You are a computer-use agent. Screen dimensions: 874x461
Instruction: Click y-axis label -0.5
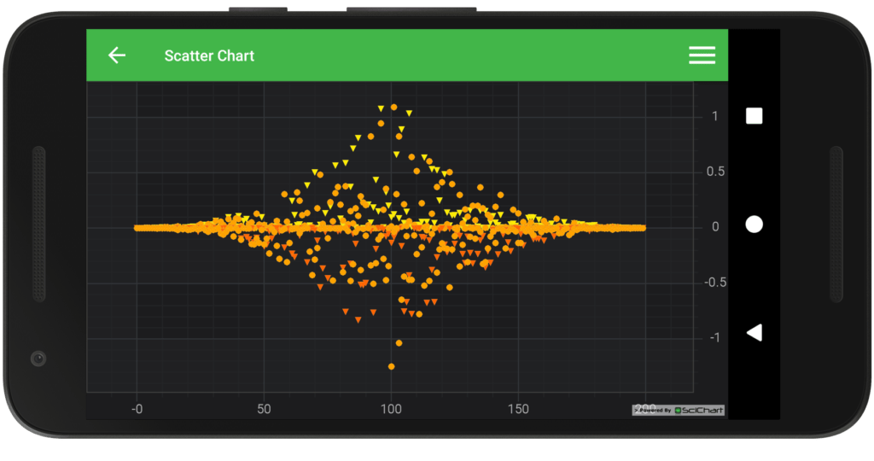[715, 283]
